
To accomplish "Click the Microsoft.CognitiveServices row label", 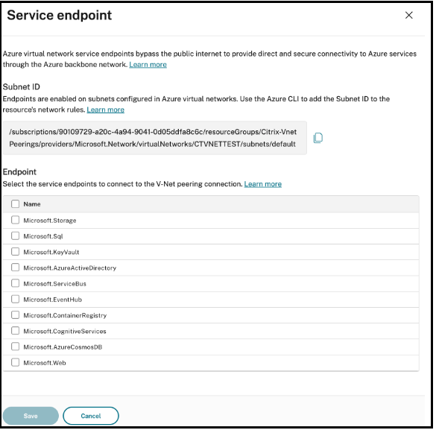I will 65,332.
